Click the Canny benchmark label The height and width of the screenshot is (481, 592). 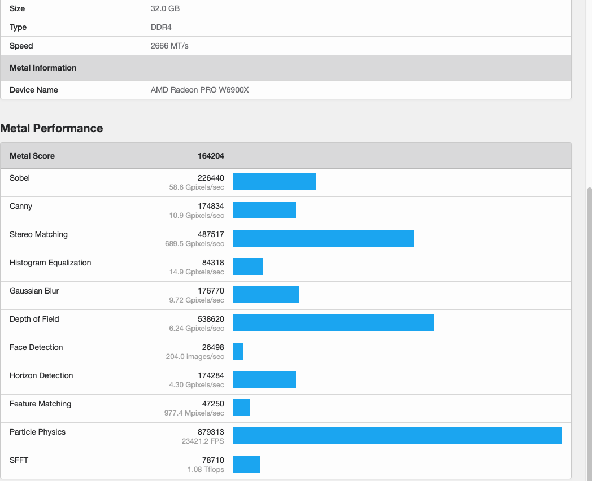click(x=21, y=207)
